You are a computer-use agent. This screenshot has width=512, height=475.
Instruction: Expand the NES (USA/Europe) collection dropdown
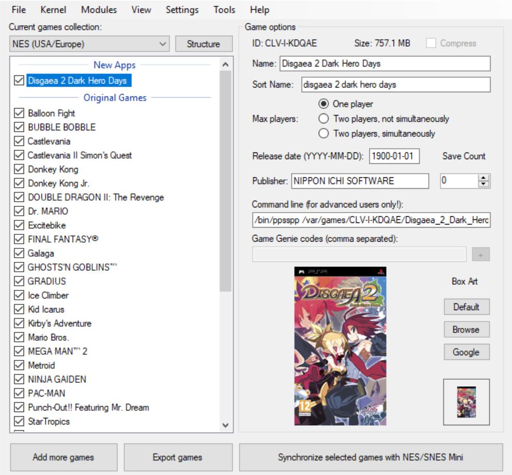point(89,44)
